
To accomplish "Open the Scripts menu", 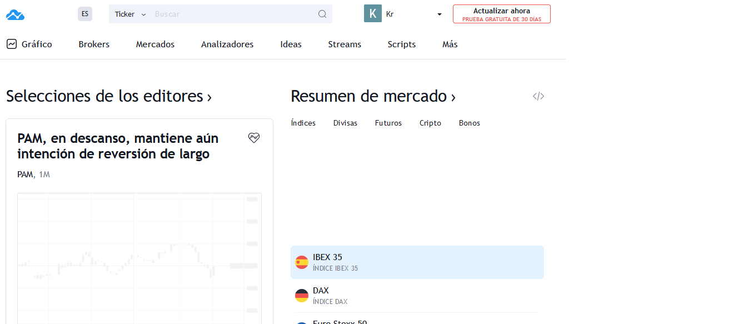I will (x=402, y=44).
